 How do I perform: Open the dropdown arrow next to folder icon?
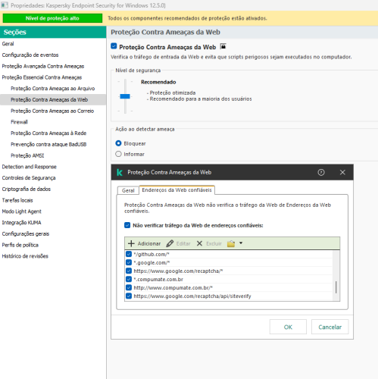click(241, 243)
